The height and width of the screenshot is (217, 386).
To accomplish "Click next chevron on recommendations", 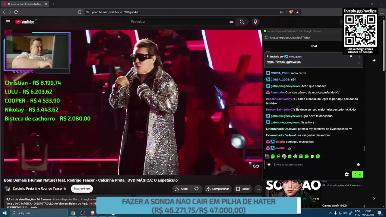I will click(x=374, y=199).
